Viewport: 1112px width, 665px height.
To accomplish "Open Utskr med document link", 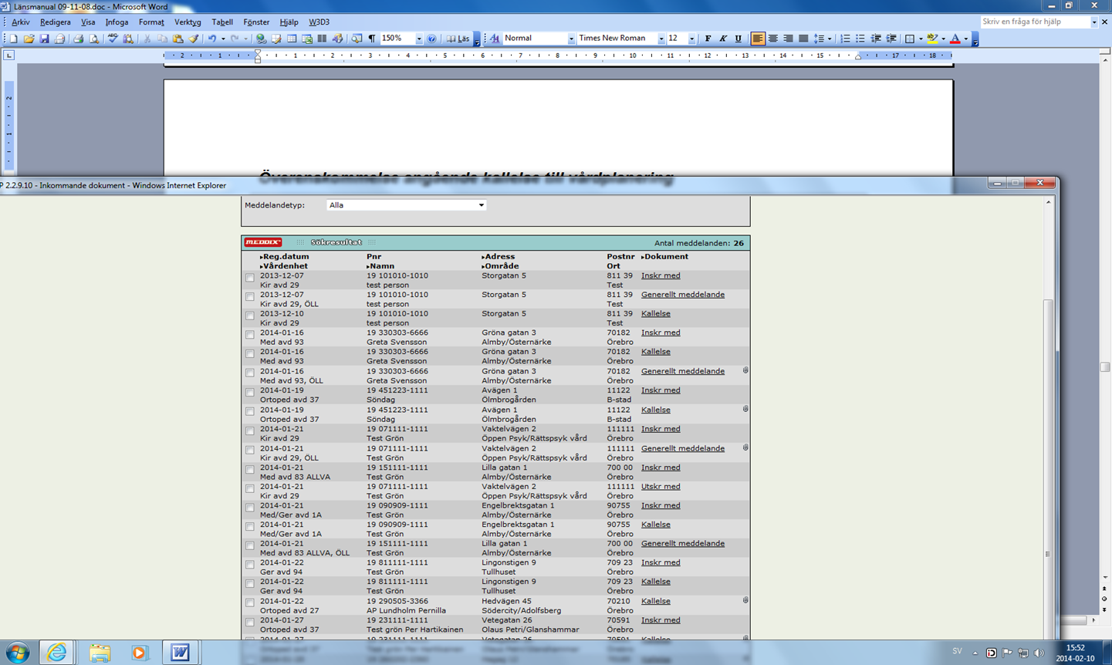I will click(x=661, y=487).
